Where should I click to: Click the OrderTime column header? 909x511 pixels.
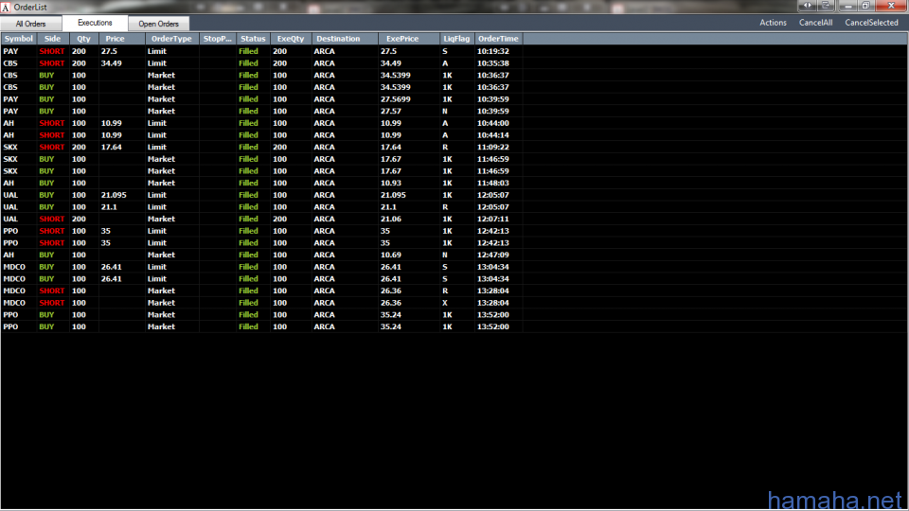(x=498, y=39)
